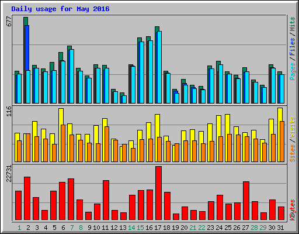Select the day 23 x-axis label
This screenshot has width=299, height=234.
click(210, 228)
